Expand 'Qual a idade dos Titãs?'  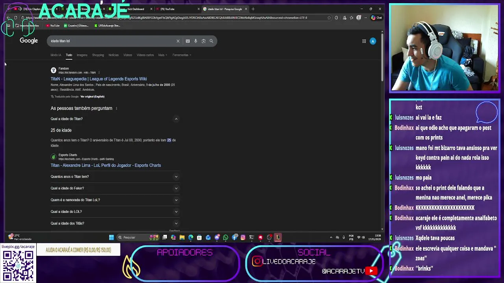[115, 223]
